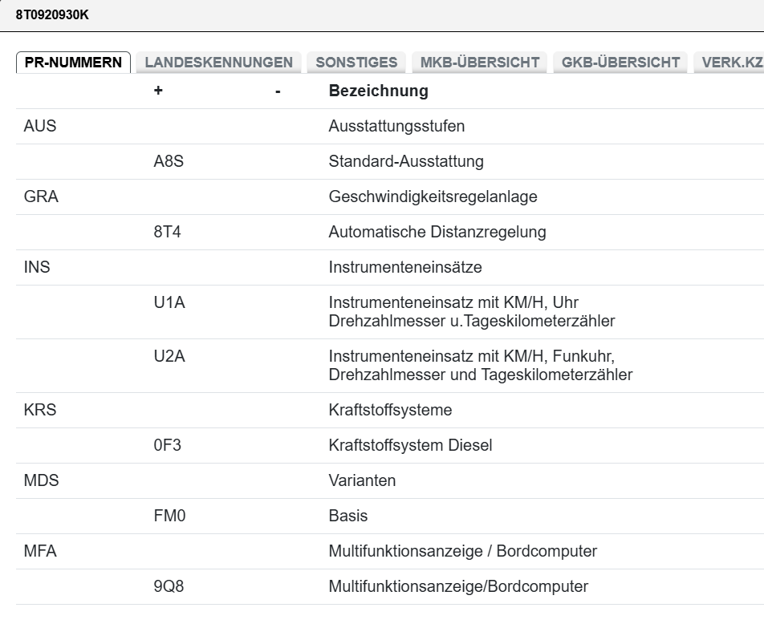This screenshot has width=764, height=636.
Task: Select the SONSTIGES tab
Action: tap(356, 63)
